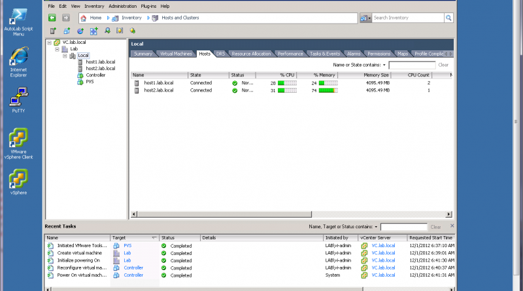Click the Add Host toolbar icon
Viewport: 523px width, 291px height.
click(53, 31)
